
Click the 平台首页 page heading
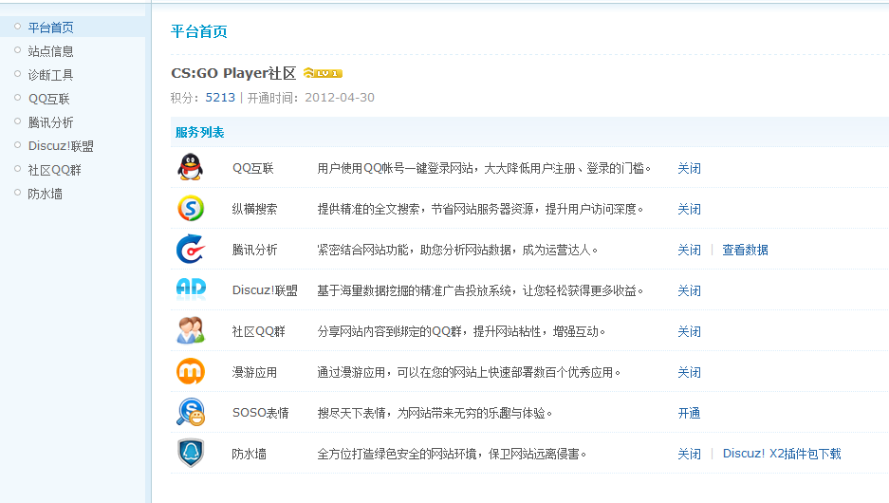(x=199, y=31)
